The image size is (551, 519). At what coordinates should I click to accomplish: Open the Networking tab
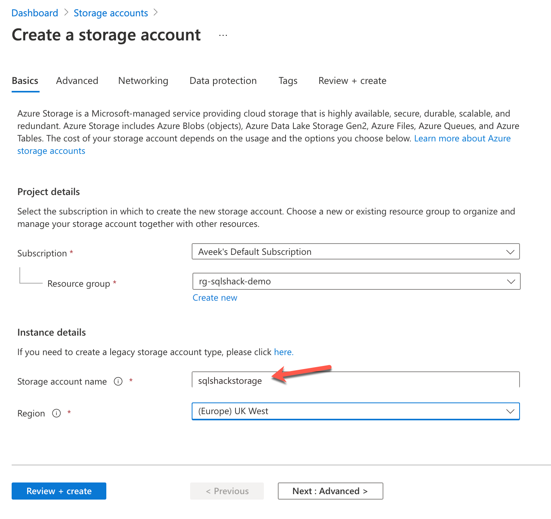tap(143, 81)
